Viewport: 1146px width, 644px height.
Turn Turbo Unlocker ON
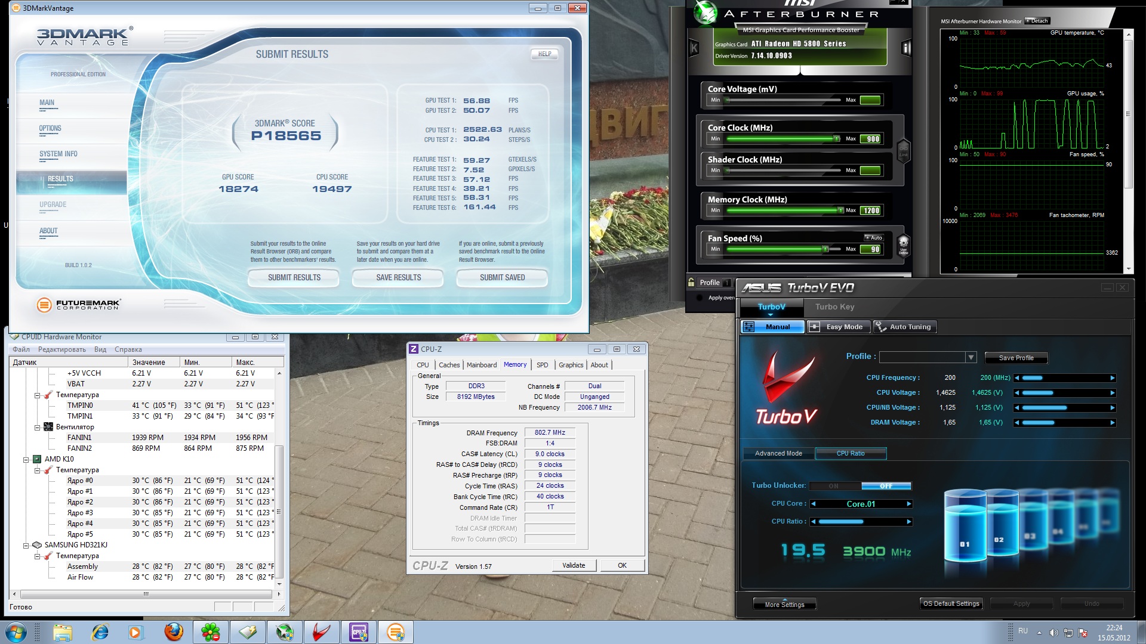point(834,486)
